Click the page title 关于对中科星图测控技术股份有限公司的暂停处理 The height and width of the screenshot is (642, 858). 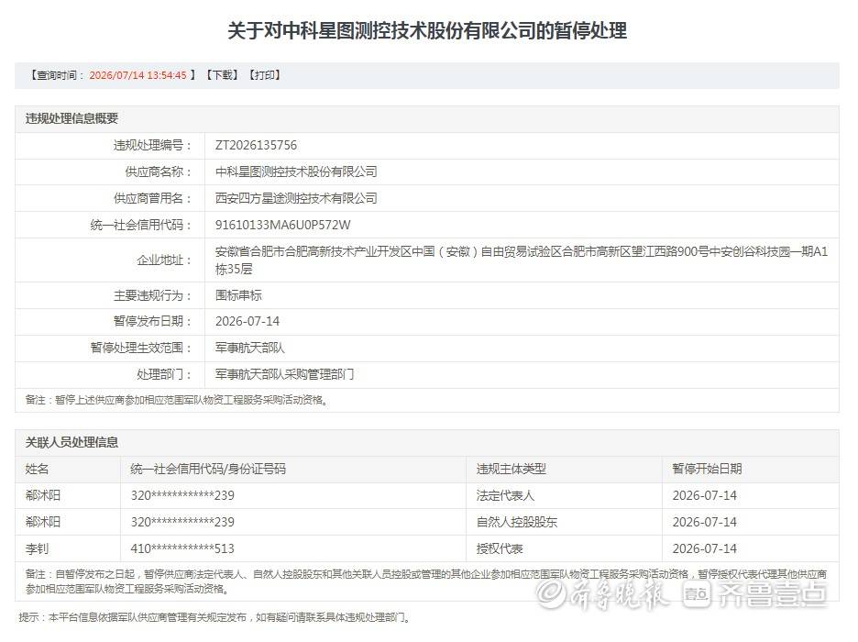click(x=427, y=30)
